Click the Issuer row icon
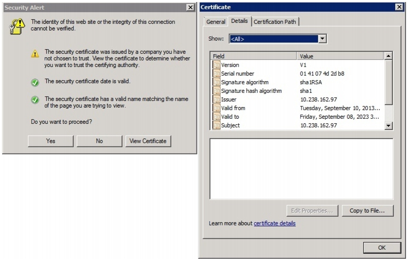 216,99
